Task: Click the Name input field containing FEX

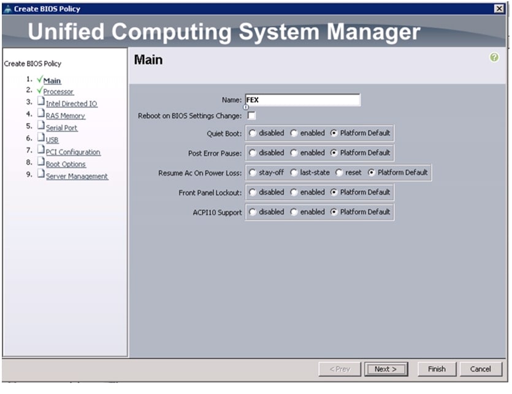Action: click(303, 100)
